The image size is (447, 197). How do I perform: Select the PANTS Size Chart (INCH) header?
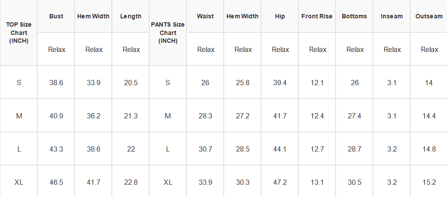[x=168, y=33]
